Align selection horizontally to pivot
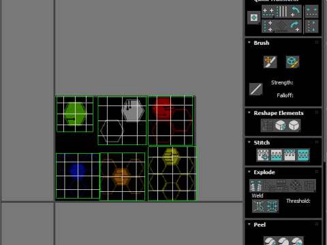The height and width of the screenshot is (245, 327). pyautogui.click(x=268, y=12)
